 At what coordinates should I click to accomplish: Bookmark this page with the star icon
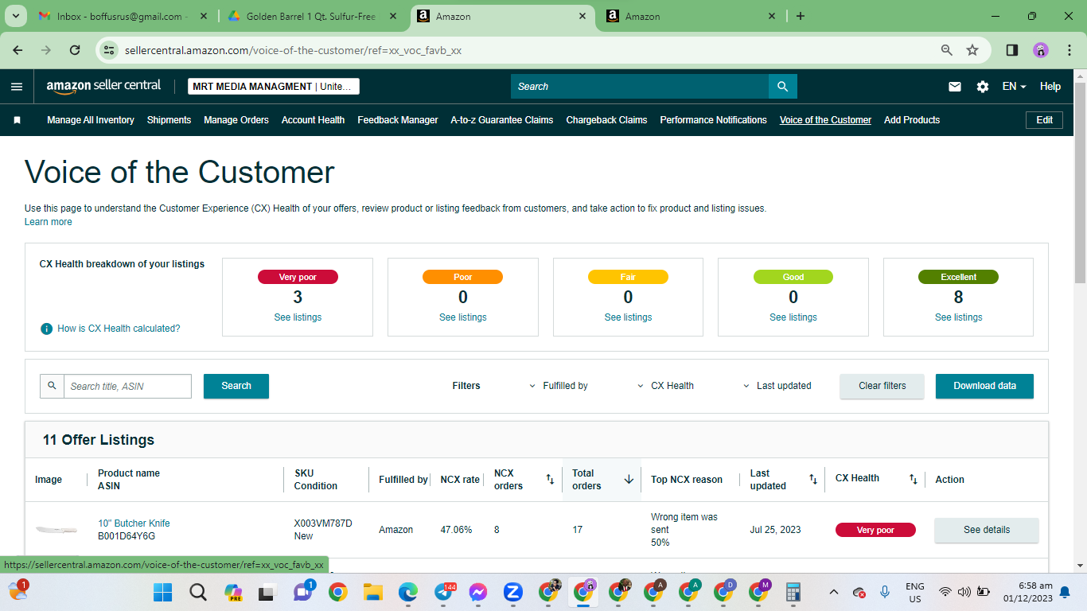[x=972, y=50]
